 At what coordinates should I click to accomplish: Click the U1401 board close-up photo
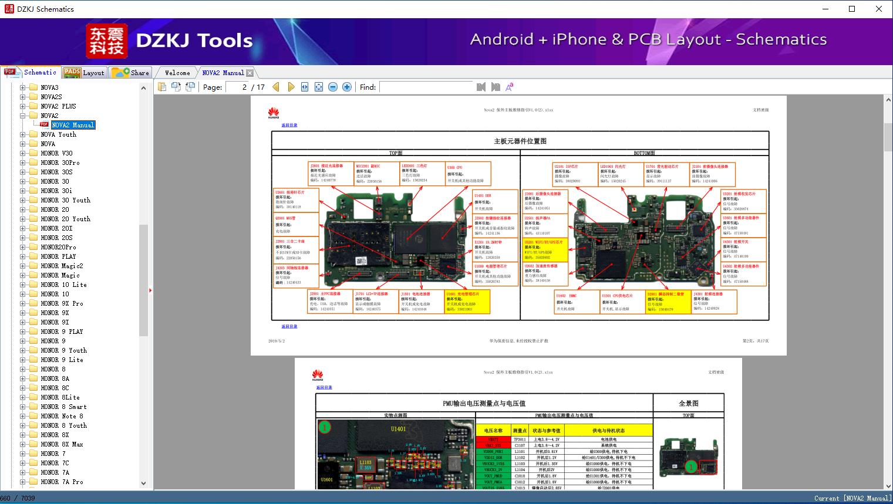click(x=396, y=454)
